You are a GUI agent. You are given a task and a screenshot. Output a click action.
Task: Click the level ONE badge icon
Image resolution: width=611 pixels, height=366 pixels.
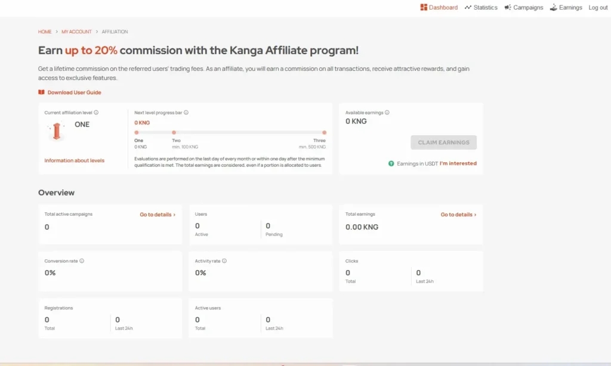pos(57,131)
